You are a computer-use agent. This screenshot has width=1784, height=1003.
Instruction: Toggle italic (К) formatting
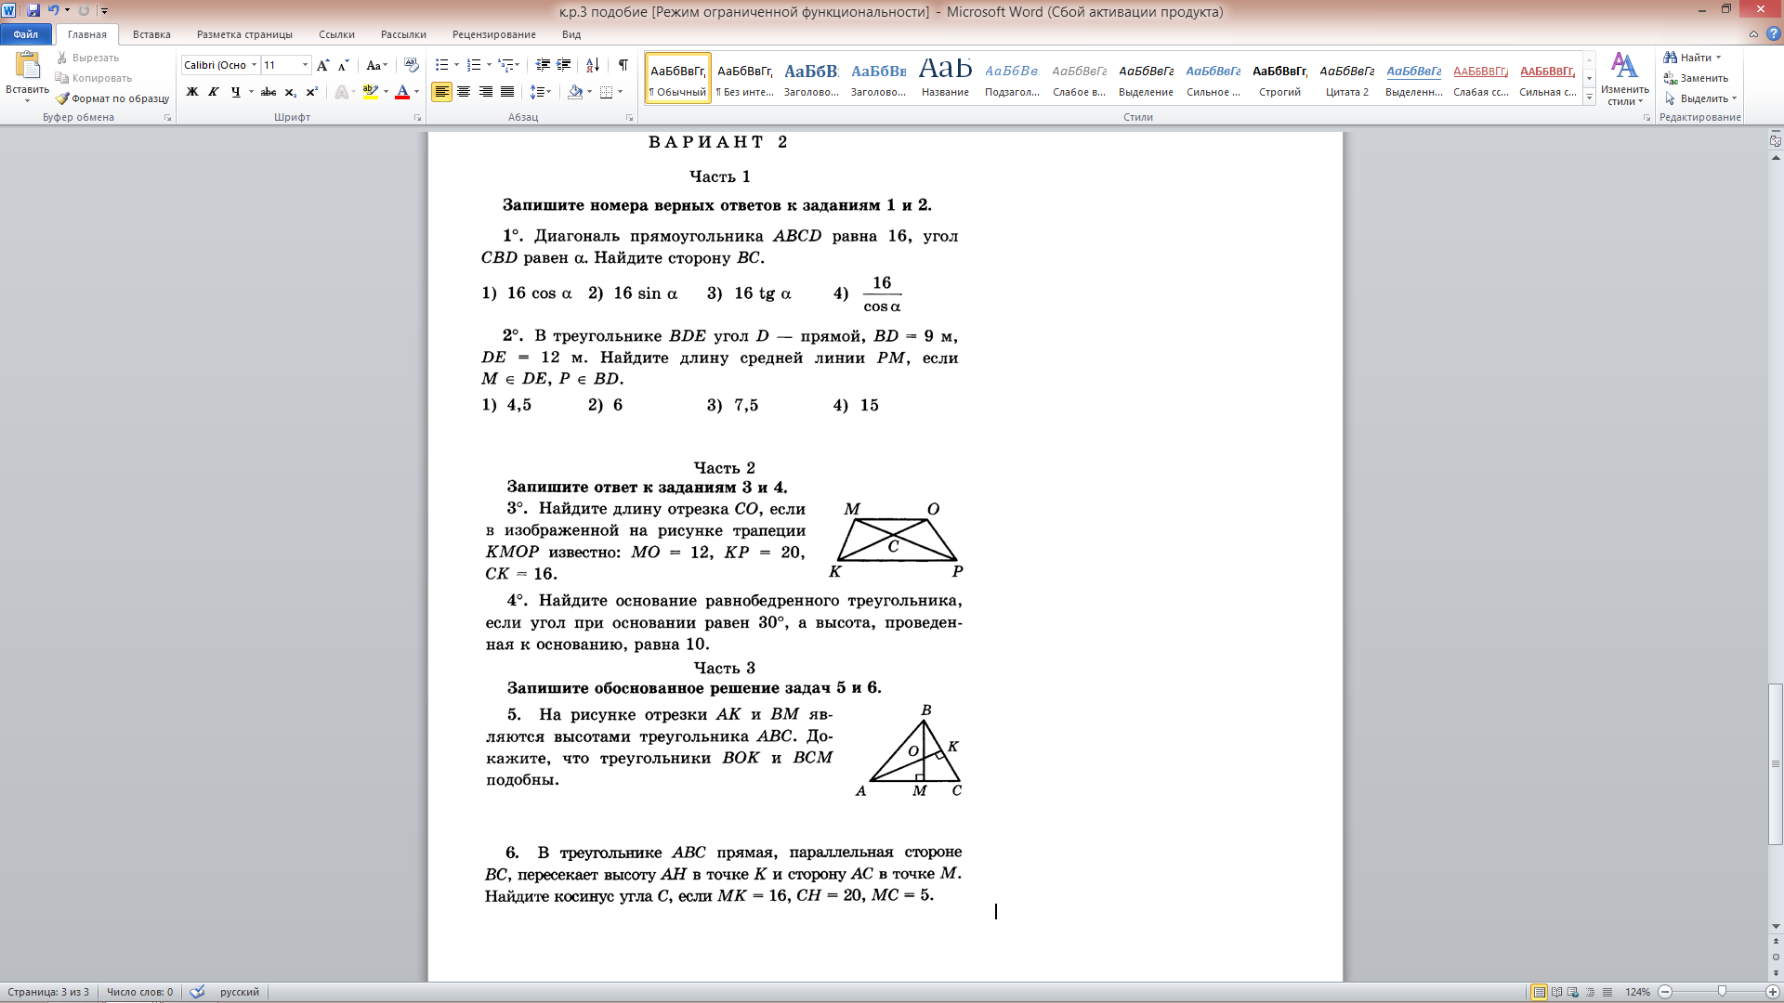tap(214, 92)
